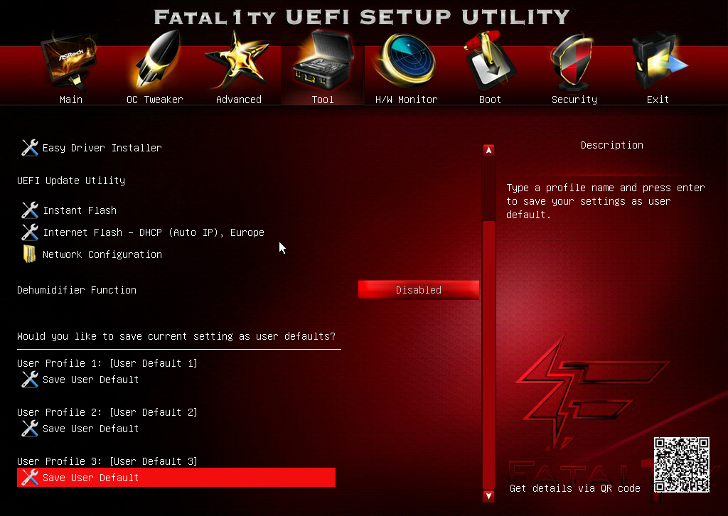This screenshot has width=728, height=516.
Task: Start Instant Flash utility
Action: (x=80, y=210)
